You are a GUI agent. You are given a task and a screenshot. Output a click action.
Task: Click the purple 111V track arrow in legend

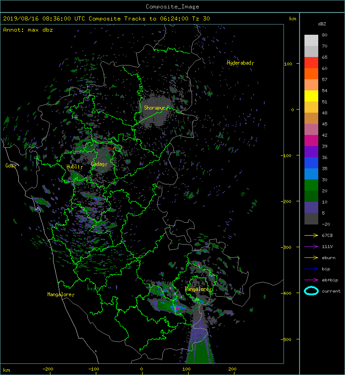point(311,247)
